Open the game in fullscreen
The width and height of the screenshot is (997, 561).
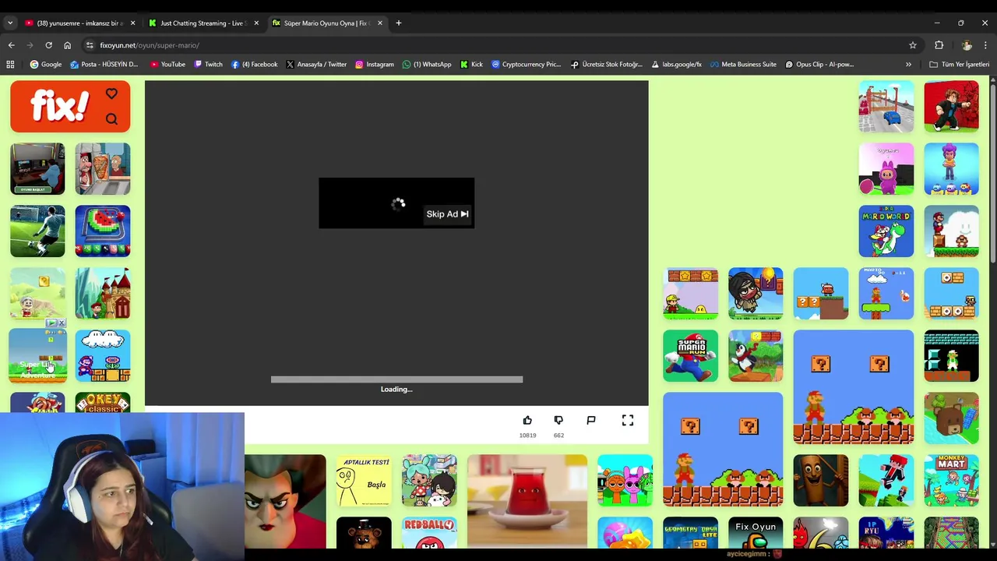(628, 421)
